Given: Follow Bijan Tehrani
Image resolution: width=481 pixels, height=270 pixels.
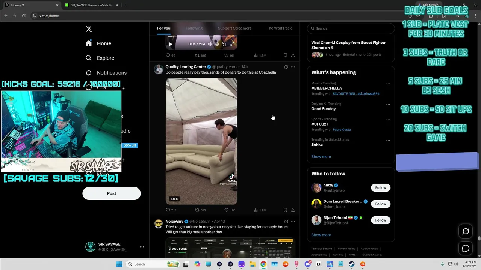Looking at the screenshot, I should tap(381, 220).
